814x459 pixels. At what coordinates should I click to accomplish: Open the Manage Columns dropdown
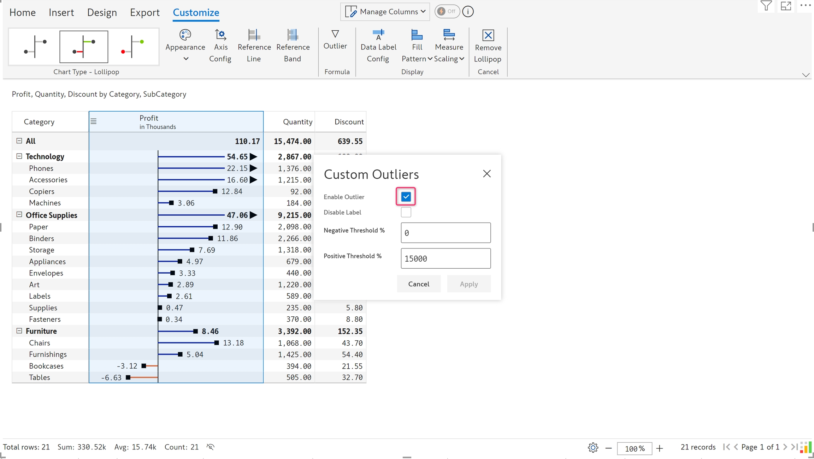385,12
